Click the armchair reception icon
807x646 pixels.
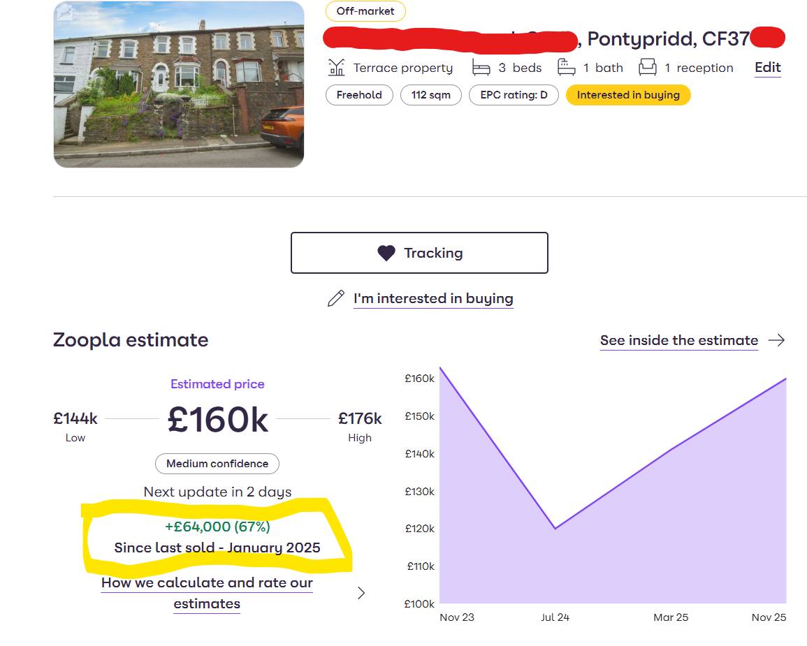tap(648, 68)
